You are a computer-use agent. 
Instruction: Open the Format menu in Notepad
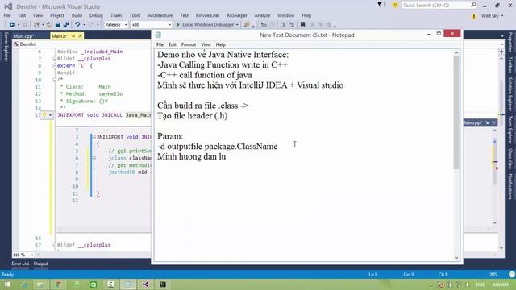189,44
